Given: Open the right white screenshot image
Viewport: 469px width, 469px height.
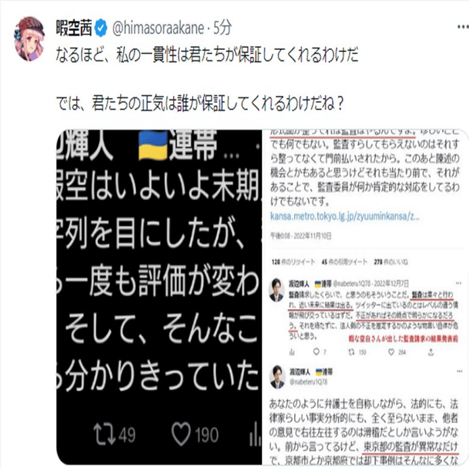Looking at the screenshot, I should 366,297.
